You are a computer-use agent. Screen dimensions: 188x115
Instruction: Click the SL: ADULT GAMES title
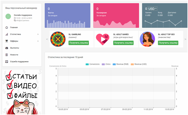coord(121,34)
